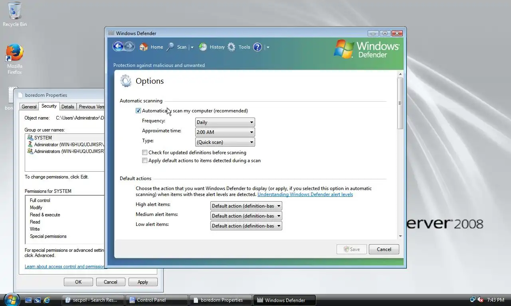Click the blue Help question mark icon
This screenshot has height=306, width=511.
(257, 47)
